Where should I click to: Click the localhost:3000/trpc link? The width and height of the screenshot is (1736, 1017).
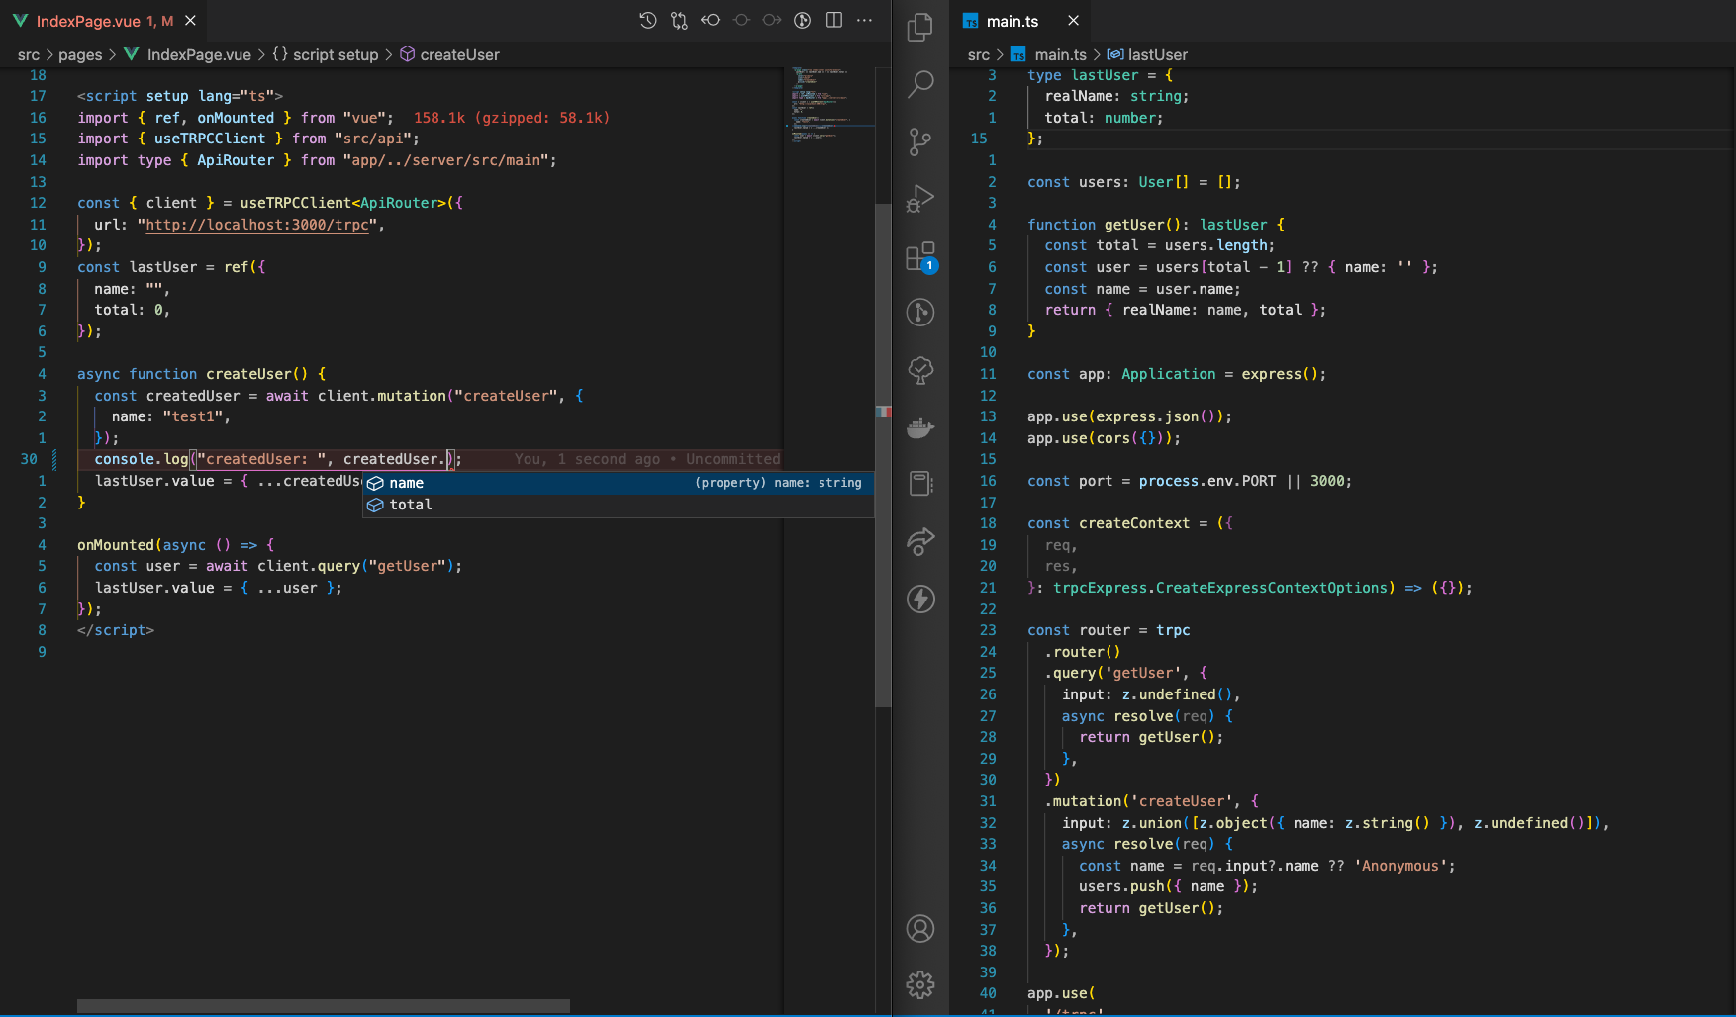(256, 225)
